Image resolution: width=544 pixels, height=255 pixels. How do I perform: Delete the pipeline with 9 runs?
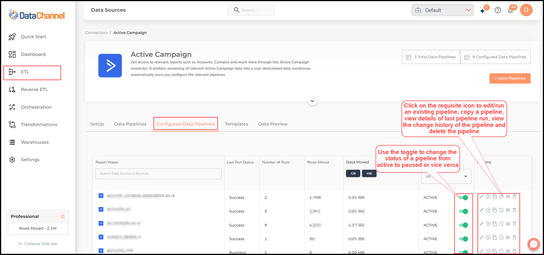(x=514, y=224)
